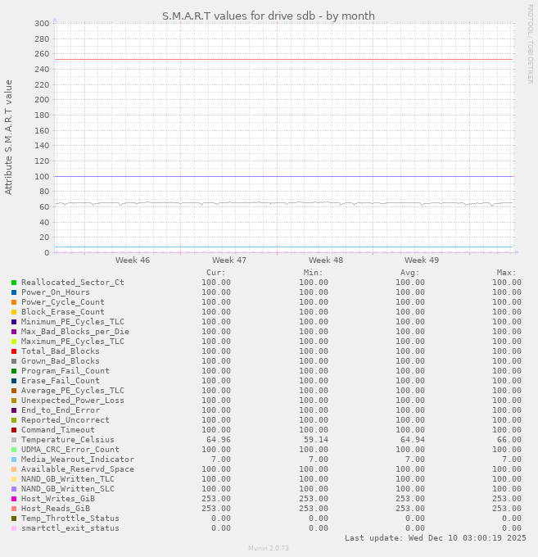Click the green Reallocated_Sector_Ct legend swatch
This screenshot has width=538, height=557.
click(14, 283)
